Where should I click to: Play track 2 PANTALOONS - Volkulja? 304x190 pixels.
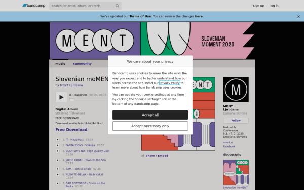coord(57,145)
